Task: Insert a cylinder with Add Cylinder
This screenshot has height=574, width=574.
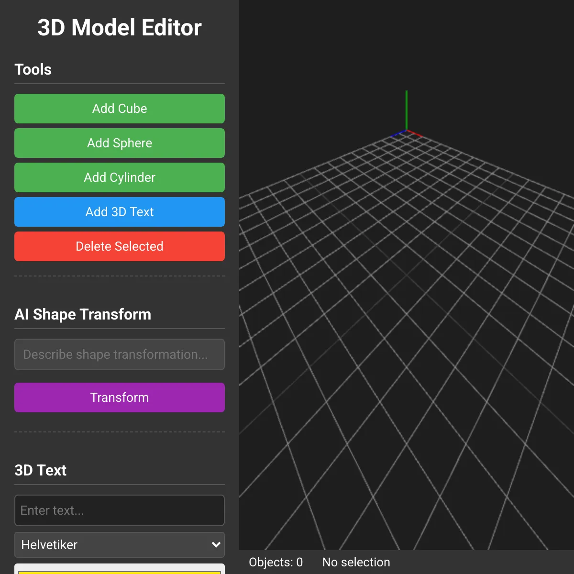Action: coord(120,177)
